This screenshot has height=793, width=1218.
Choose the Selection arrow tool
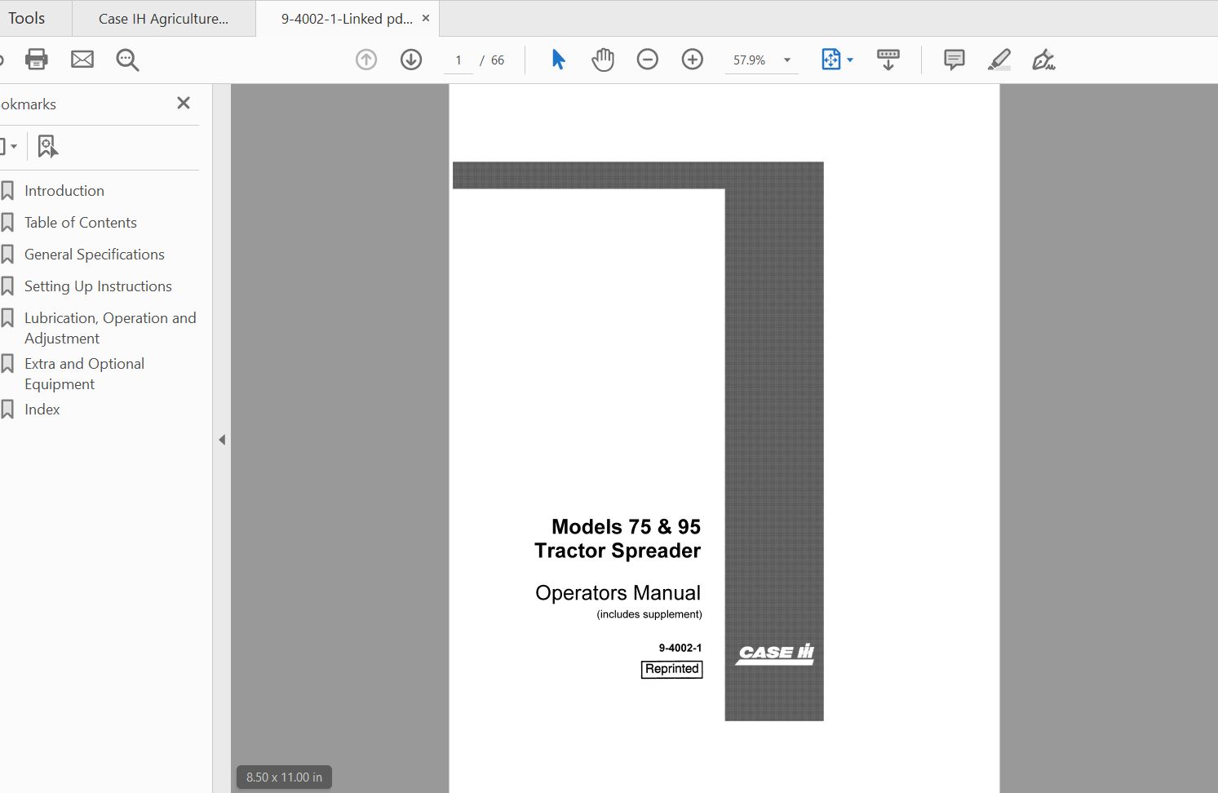click(558, 60)
